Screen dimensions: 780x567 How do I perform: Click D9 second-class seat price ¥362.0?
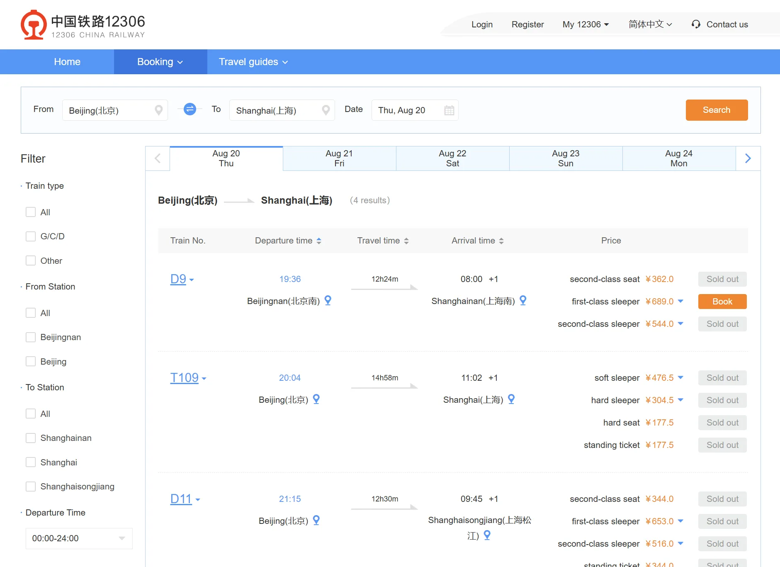pos(659,279)
